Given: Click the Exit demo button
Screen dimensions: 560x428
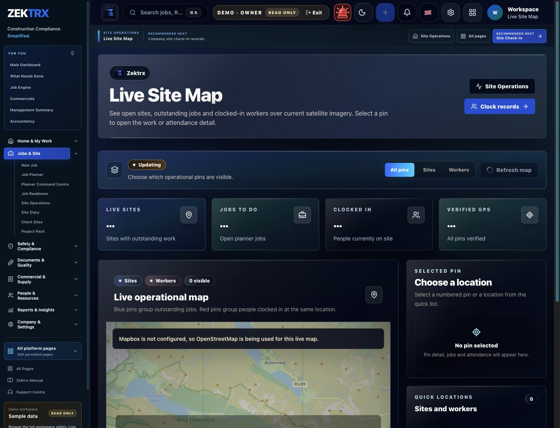Looking at the screenshot, I should pos(314,12).
